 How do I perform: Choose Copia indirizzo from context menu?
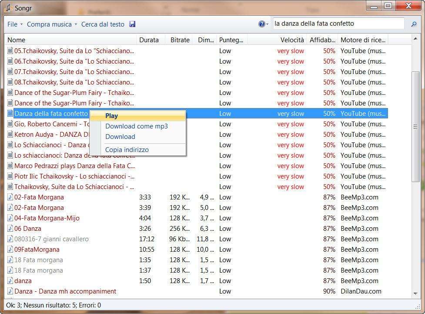[138, 149]
